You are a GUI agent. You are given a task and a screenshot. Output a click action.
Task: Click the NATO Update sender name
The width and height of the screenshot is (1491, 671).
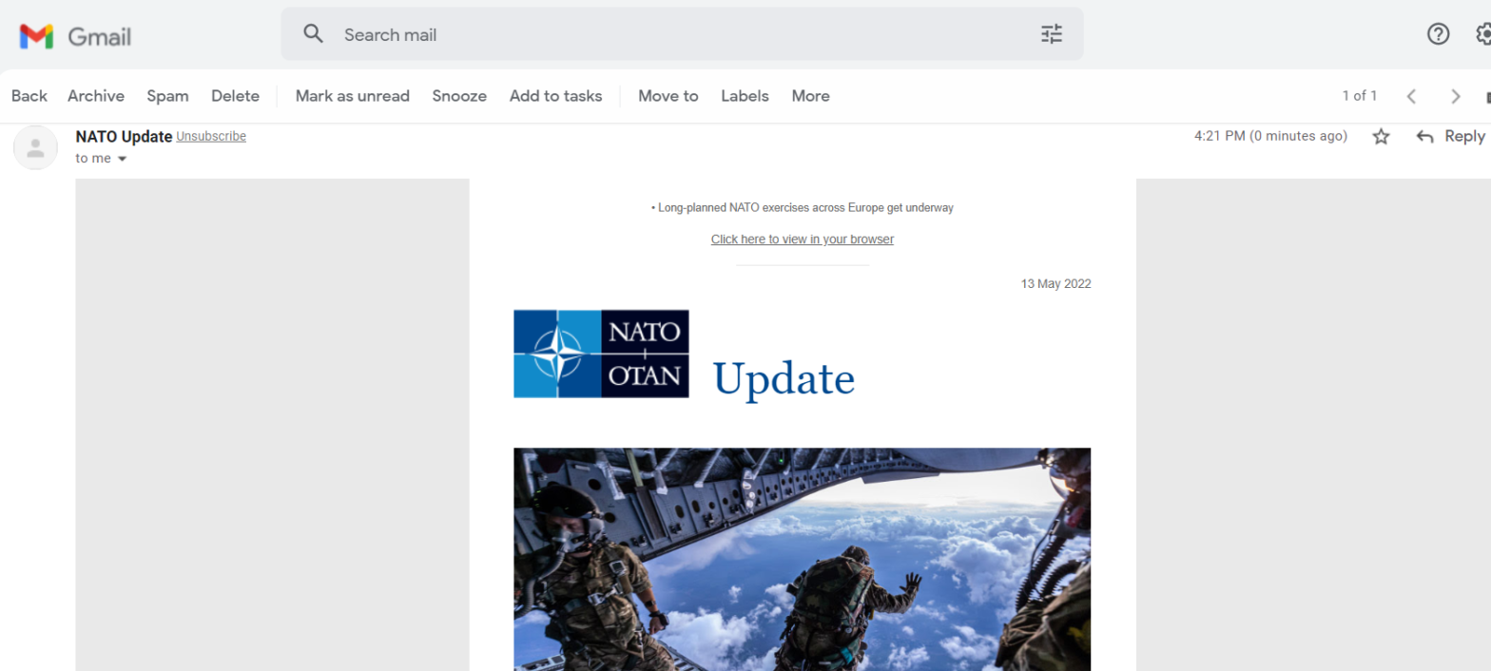(x=124, y=136)
